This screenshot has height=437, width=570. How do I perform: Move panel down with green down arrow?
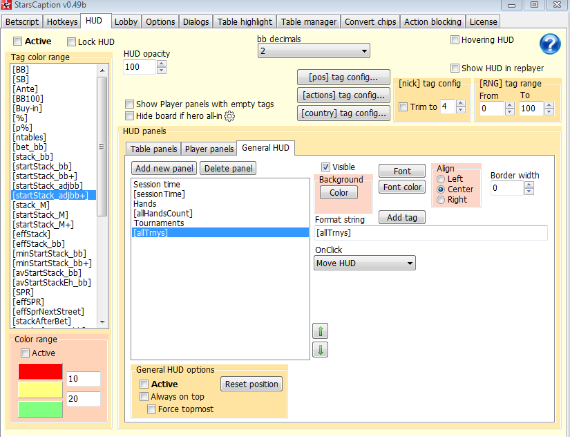pyautogui.click(x=320, y=350)
